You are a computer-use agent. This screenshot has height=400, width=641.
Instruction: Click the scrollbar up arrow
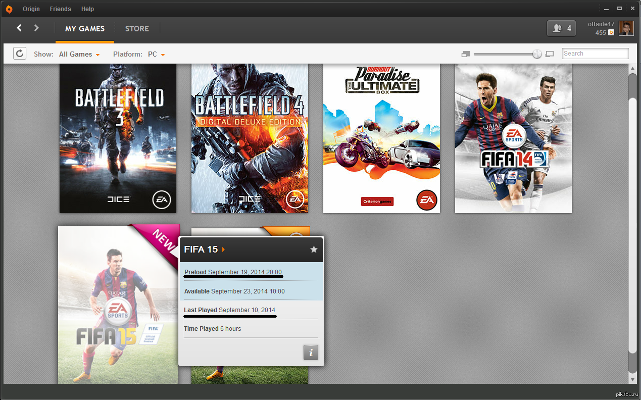632,68
